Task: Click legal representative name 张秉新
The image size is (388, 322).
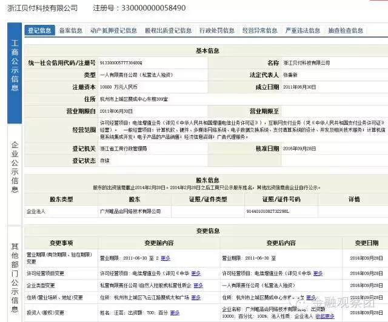Action: coord(290,75)
